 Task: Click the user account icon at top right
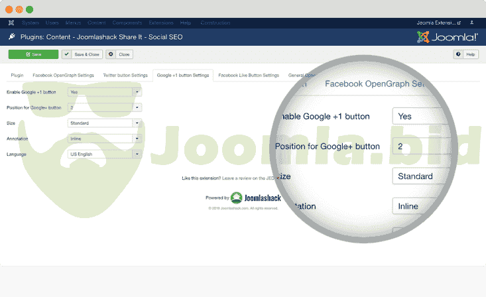(472, 23)
